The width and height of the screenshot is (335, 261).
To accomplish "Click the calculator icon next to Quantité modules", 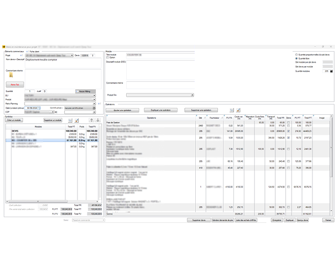I will coord(332,70).
